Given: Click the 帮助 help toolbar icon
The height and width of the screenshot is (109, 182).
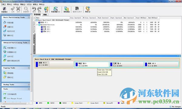Looking at the screenshot, I should click(x=88, y=10).
